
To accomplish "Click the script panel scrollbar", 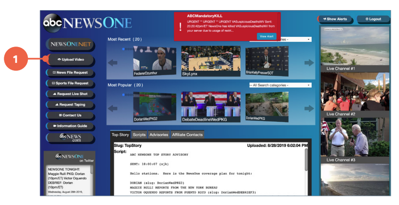I will [306, 160].
